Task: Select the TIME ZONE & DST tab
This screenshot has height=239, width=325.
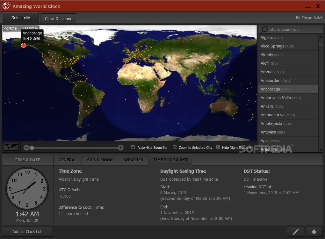Action: 170,160
